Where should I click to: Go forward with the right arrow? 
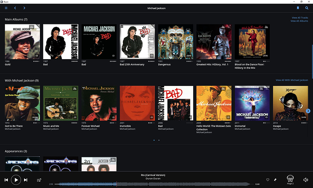pos(24,8)
